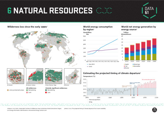Screen dimensions: 164x116
Task: Click the red arrow marker on climate chart
Action: 138,92
